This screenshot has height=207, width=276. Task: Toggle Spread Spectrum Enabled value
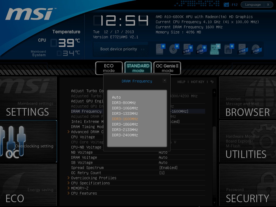168,168
